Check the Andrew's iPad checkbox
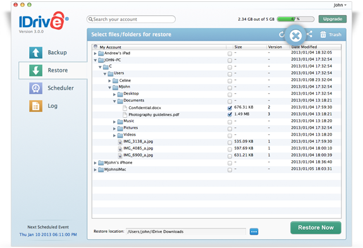Screen dimensions: 363x248 230,54
